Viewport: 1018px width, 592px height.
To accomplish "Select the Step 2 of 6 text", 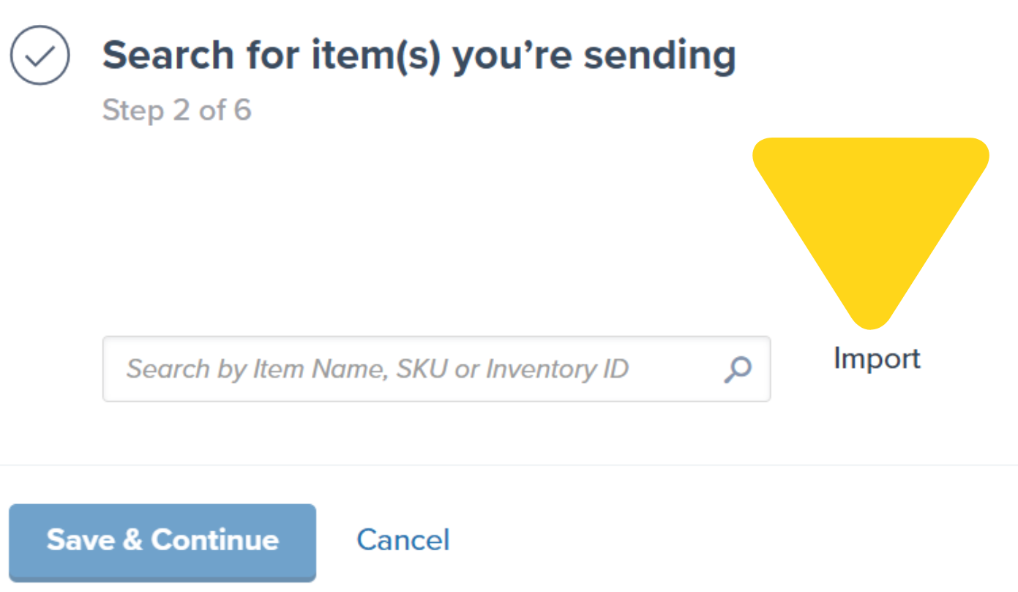I will (x=177, y=110).
